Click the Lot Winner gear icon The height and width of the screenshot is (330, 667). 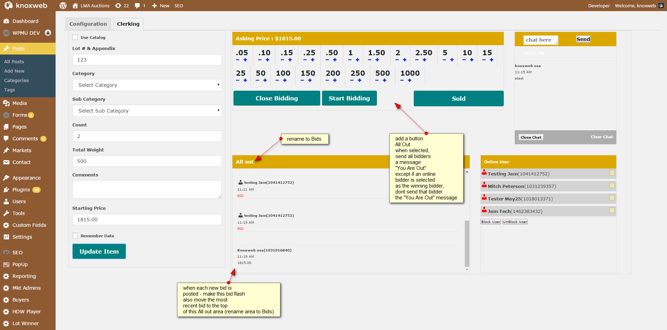click(6, 323)
